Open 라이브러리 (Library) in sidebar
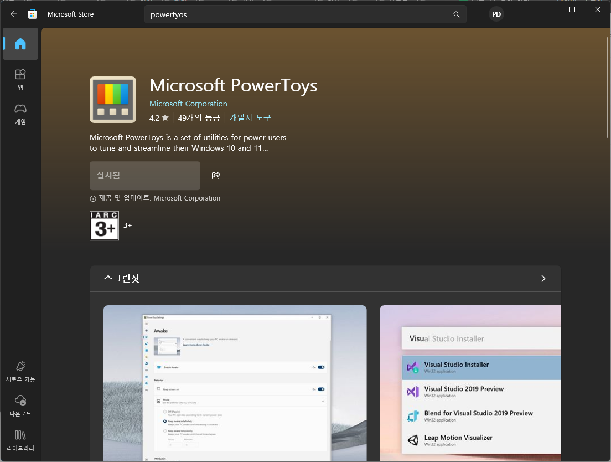This screenshot has width=611, height=462. coord(20,440)
